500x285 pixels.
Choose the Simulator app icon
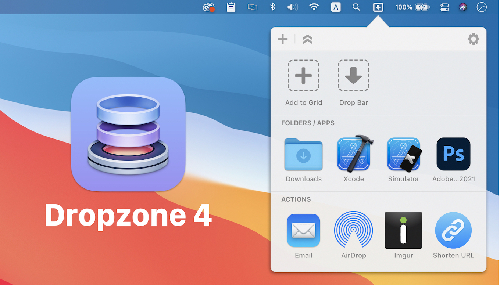tap(404, 154)
